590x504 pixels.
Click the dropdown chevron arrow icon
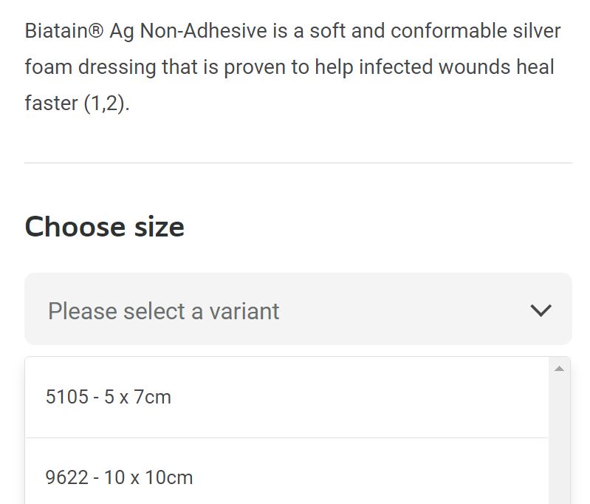tap(541, 310)
